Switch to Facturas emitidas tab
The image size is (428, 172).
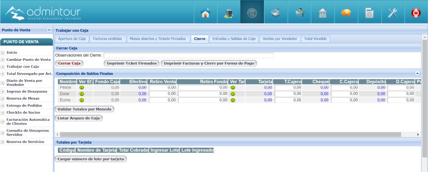(x=108, y=39)
